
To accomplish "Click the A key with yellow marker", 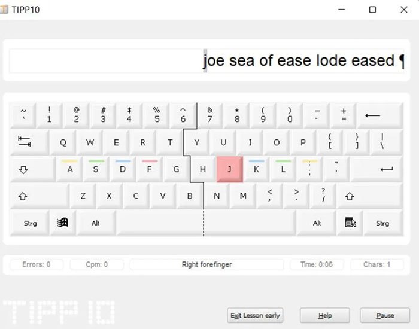I will tap(69, 169).
